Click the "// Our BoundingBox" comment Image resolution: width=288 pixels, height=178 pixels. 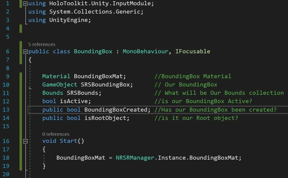186,84
